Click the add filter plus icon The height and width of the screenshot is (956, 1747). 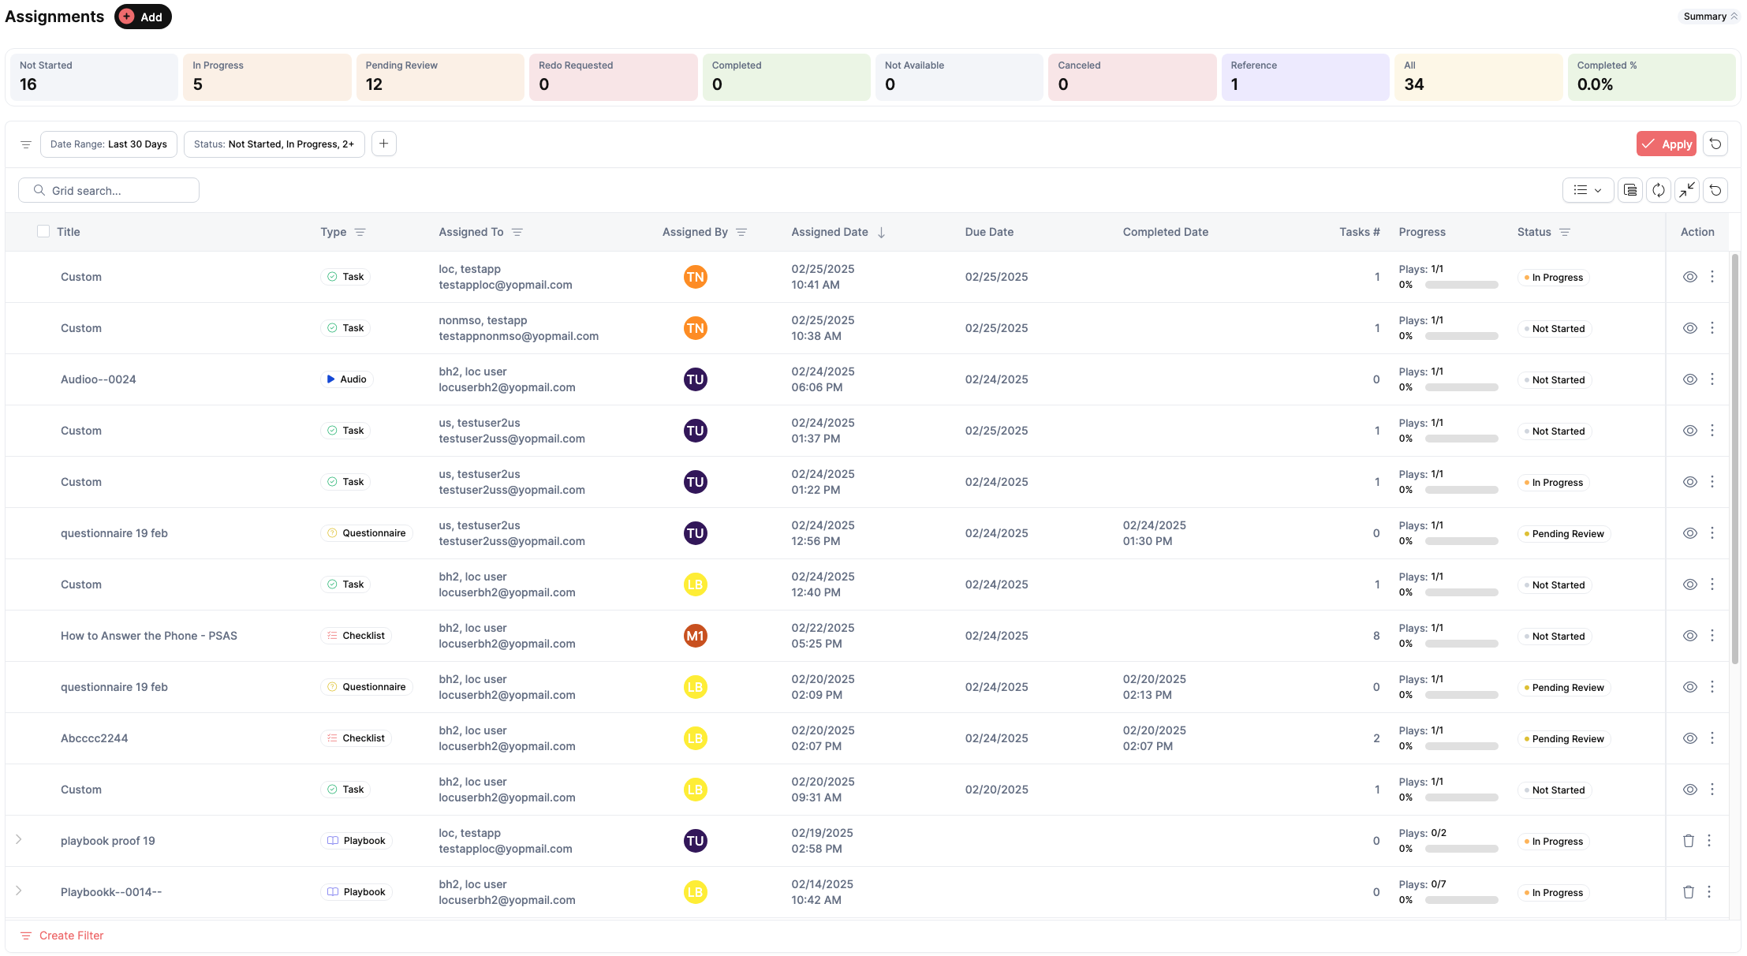[x=383, y=144]
